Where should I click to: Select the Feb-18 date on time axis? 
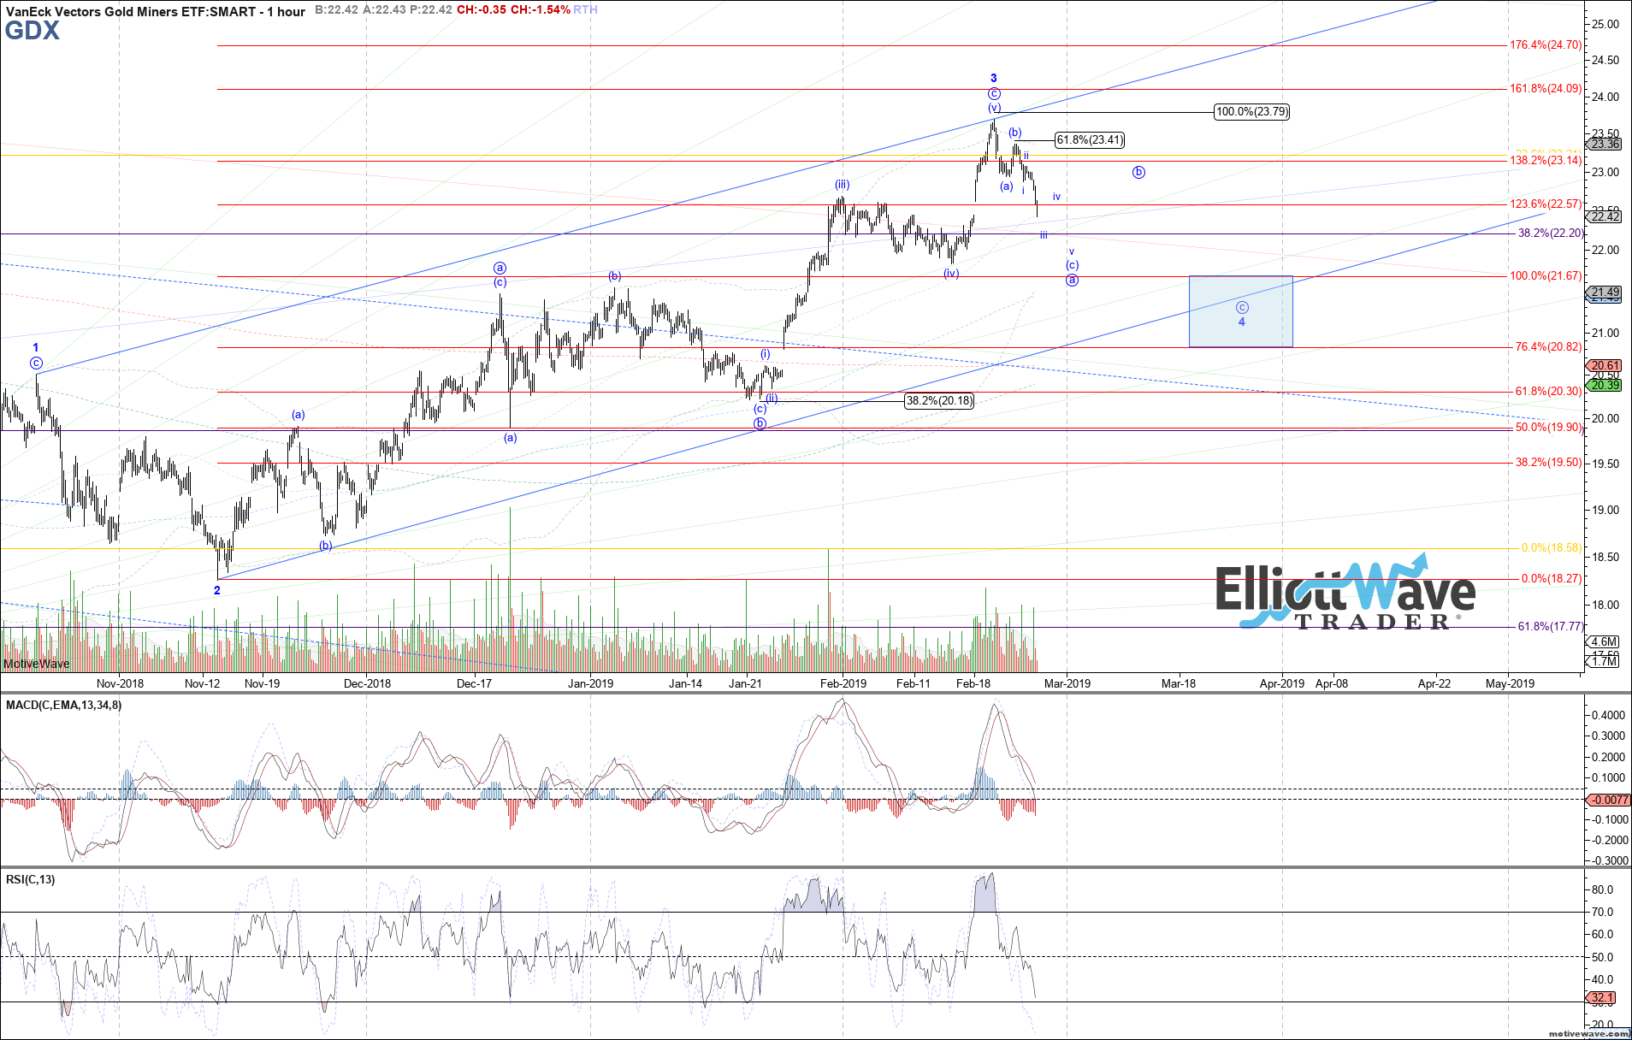pyautogui.click(x=973, y=683)
